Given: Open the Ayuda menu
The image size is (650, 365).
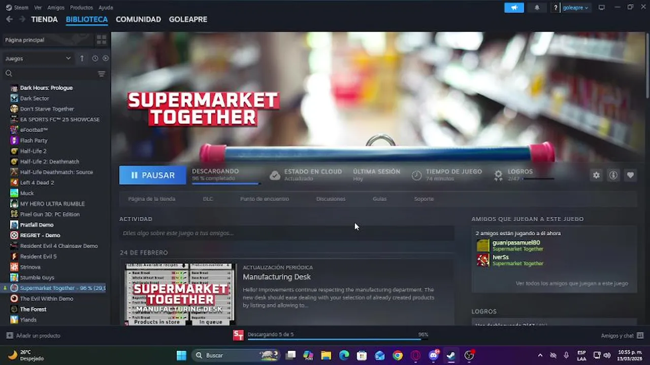Looking at the screenshot, I should (x=106, y=8).
